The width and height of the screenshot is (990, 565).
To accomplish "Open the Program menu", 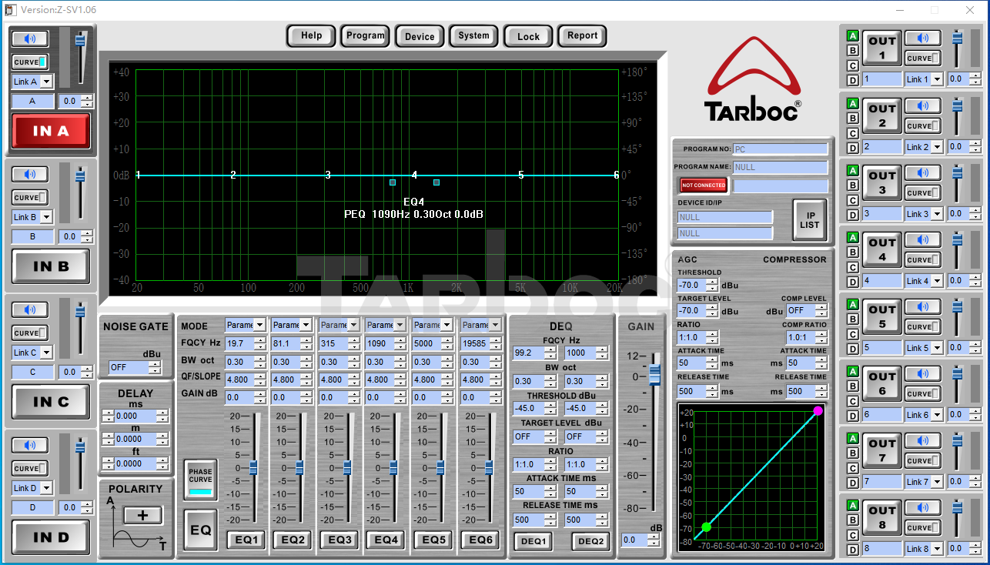I will [x=365, y=35].
